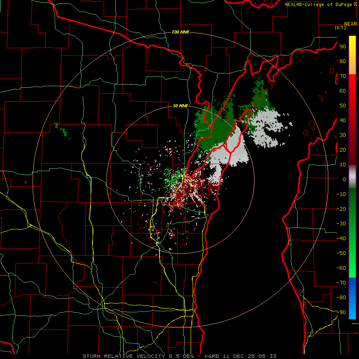Image resolution: width=359 pixels, height=359 pixels.
Task: Pick the blue segment of the velocity color bar
Action: tap(352, 298)
